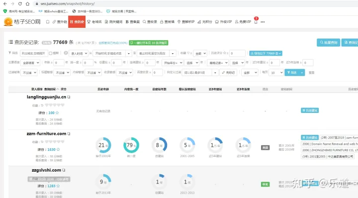Click copy icon next to zzm-furniture.com
The height and width of the screenshot is (198, 358).
point(69,134)
